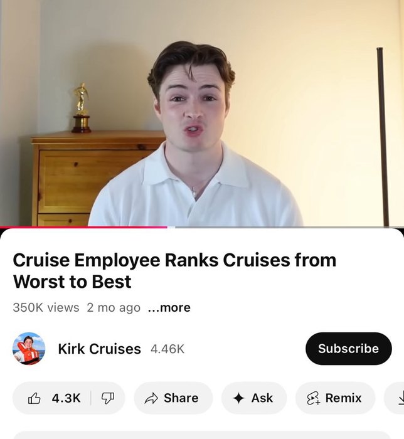Click the red video progress bar
The height and width of the screenshot is (439, 404).
[83, 227]
